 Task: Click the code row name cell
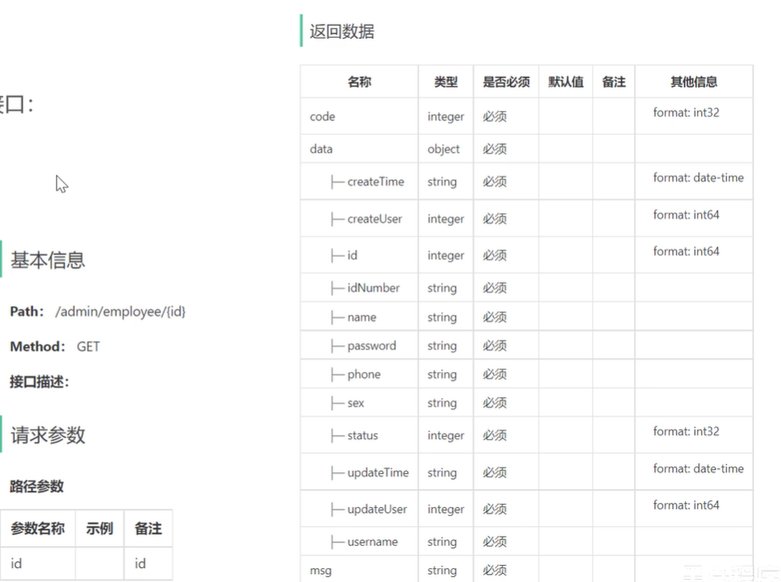tap(322, 117)
